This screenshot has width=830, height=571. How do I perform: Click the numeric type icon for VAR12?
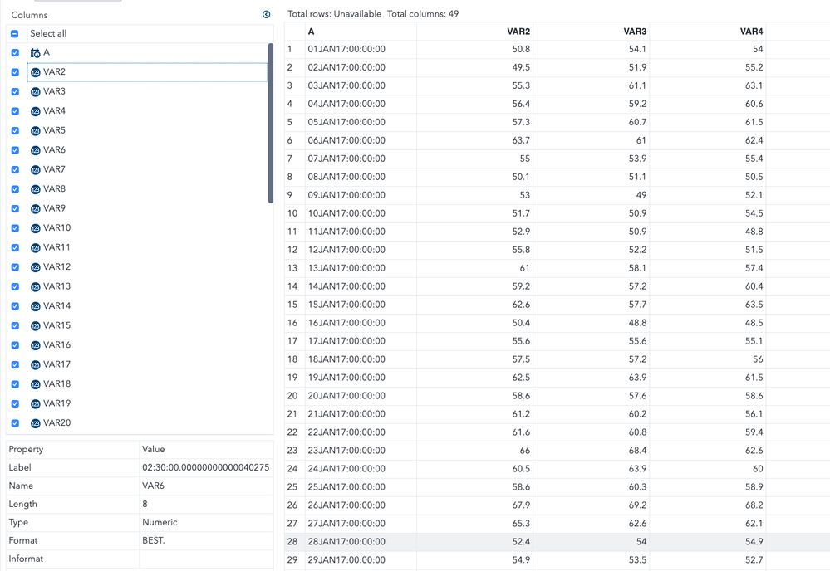pyautogui.click(x=36, y=268)
